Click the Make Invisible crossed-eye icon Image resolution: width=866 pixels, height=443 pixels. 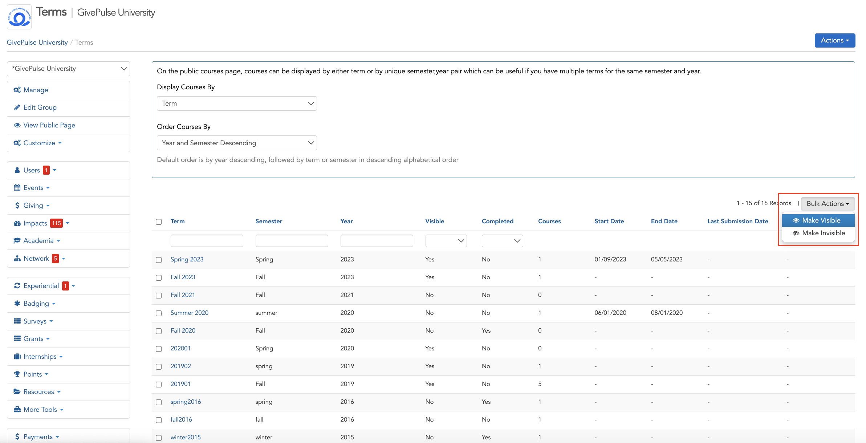[796, 233]
